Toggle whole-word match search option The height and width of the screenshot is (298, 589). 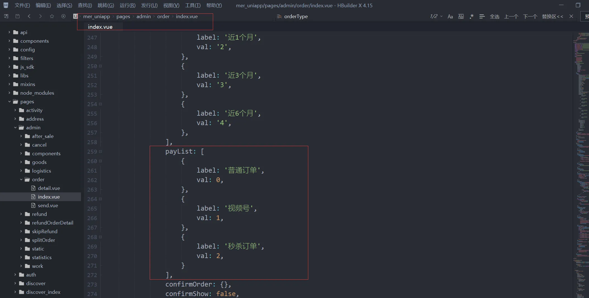pos(461,16)
